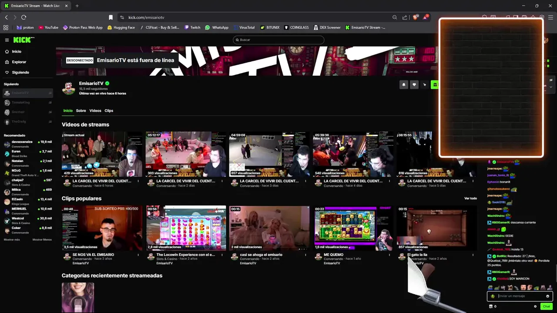This screenshot has height=313, width=557.
Task: Click the notification bell button on channel
Action: [x=404, y=85]
